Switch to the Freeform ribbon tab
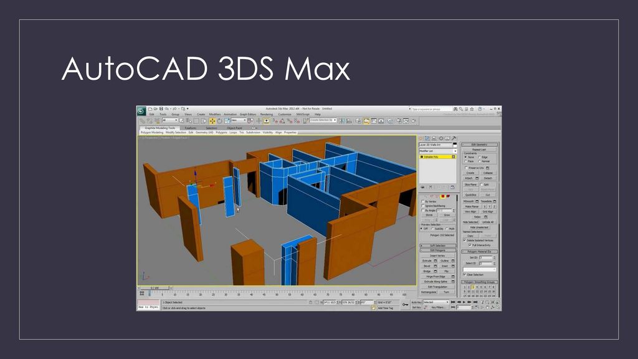The image size is (638, 359). [191, 128]
